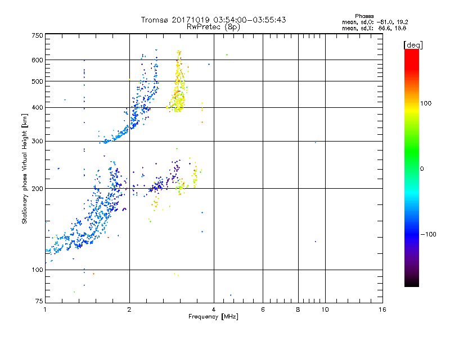
Task: Click the 'RwPretec (8p)' subtitle
Action: click(213, 27)
